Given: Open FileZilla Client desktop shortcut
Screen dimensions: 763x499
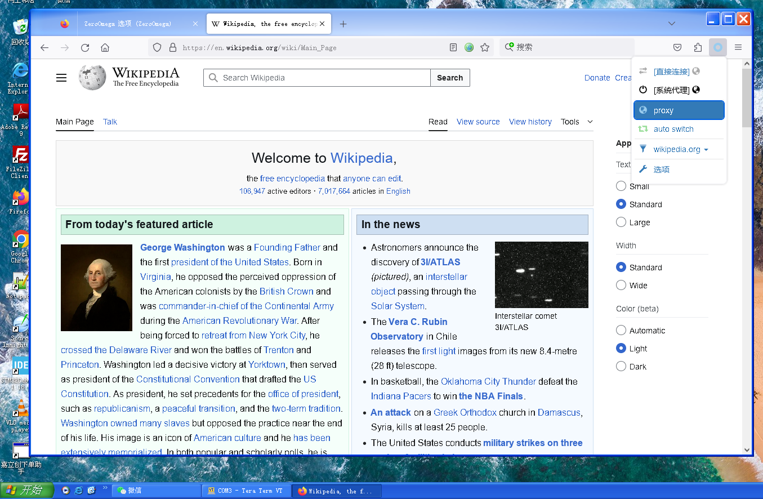Looking at the screenshot, I should pyautogui.click(x=20, y=162).
